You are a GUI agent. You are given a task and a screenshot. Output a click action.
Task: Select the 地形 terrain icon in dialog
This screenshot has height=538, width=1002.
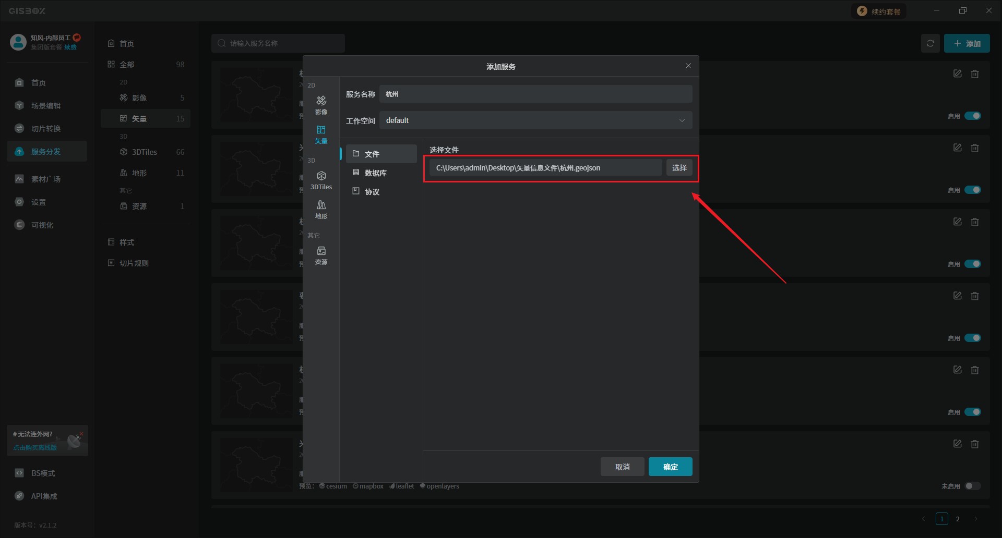click(321, 209)
